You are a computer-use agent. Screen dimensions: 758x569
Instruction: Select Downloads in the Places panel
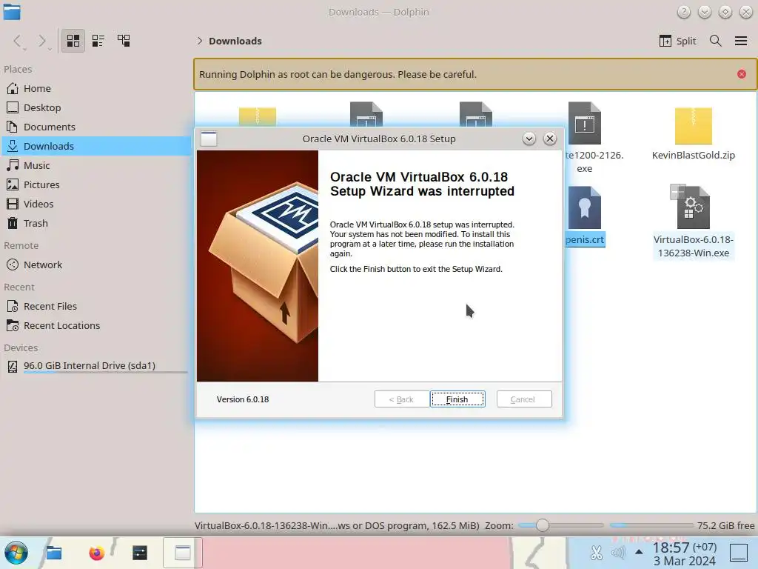(97, 146)
